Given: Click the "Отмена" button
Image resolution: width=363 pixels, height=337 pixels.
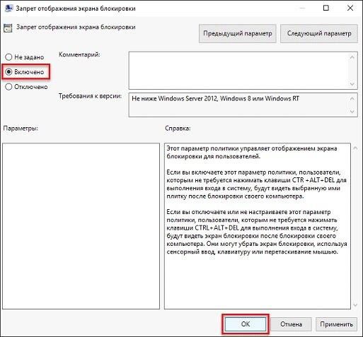Looking at the screenshot, I should (291, 324).
